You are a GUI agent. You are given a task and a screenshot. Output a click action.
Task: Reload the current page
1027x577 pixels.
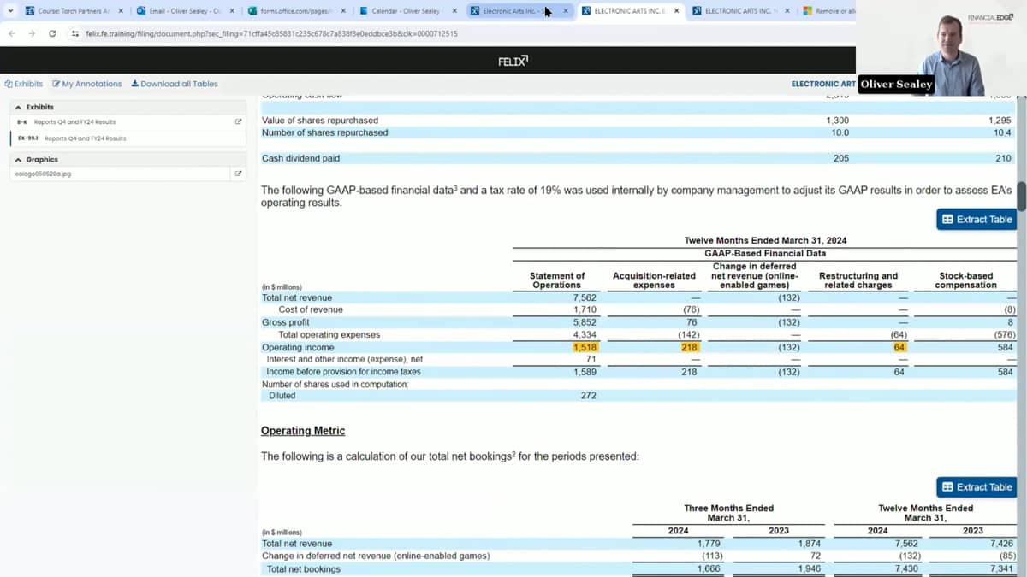(x=53, y=33)
